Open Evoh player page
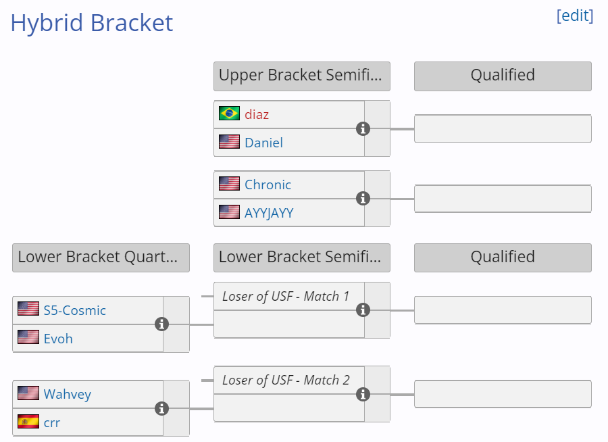Viewport: 608px width, 442px height. point(58,339)
